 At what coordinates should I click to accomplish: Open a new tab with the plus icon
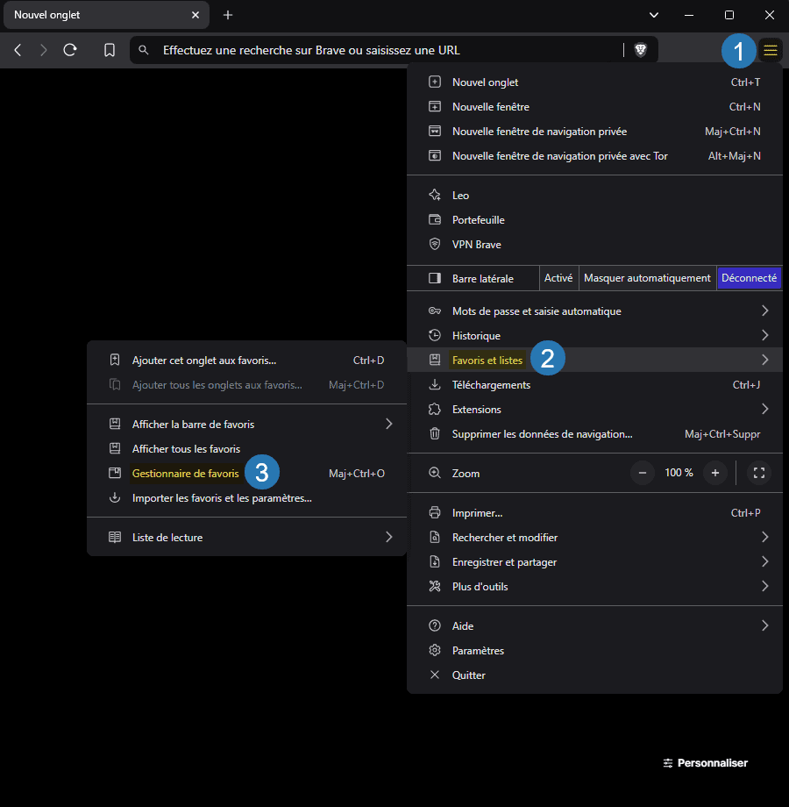point(228,14)
